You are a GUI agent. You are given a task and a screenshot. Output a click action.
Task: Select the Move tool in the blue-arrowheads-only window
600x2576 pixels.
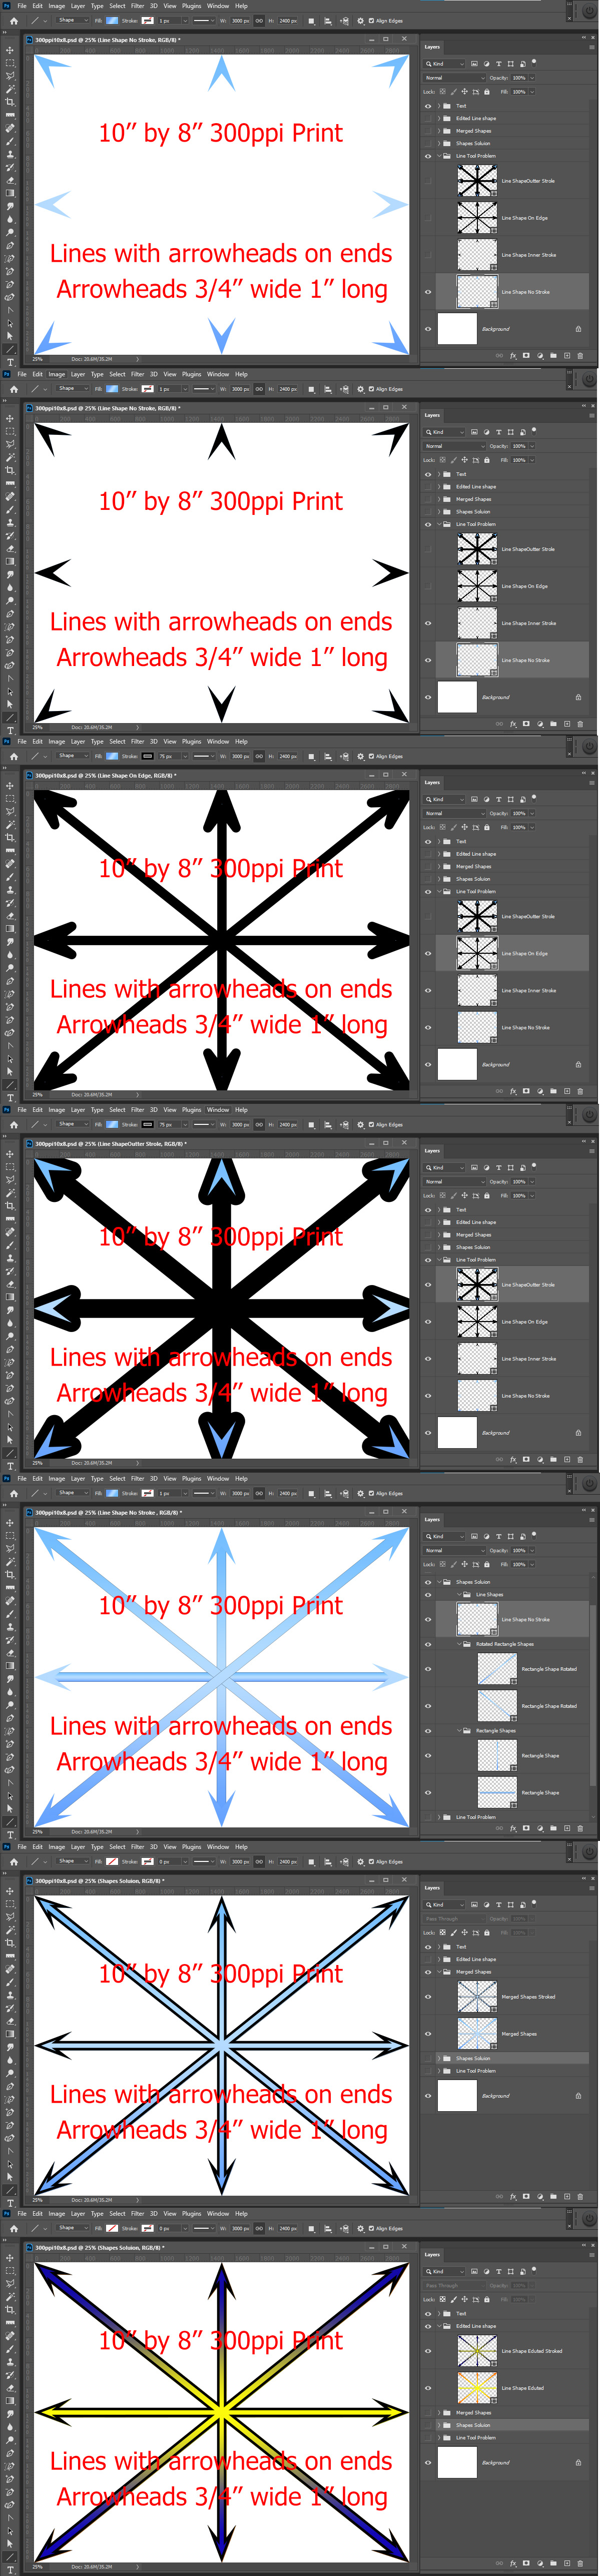tap(10, 50)
